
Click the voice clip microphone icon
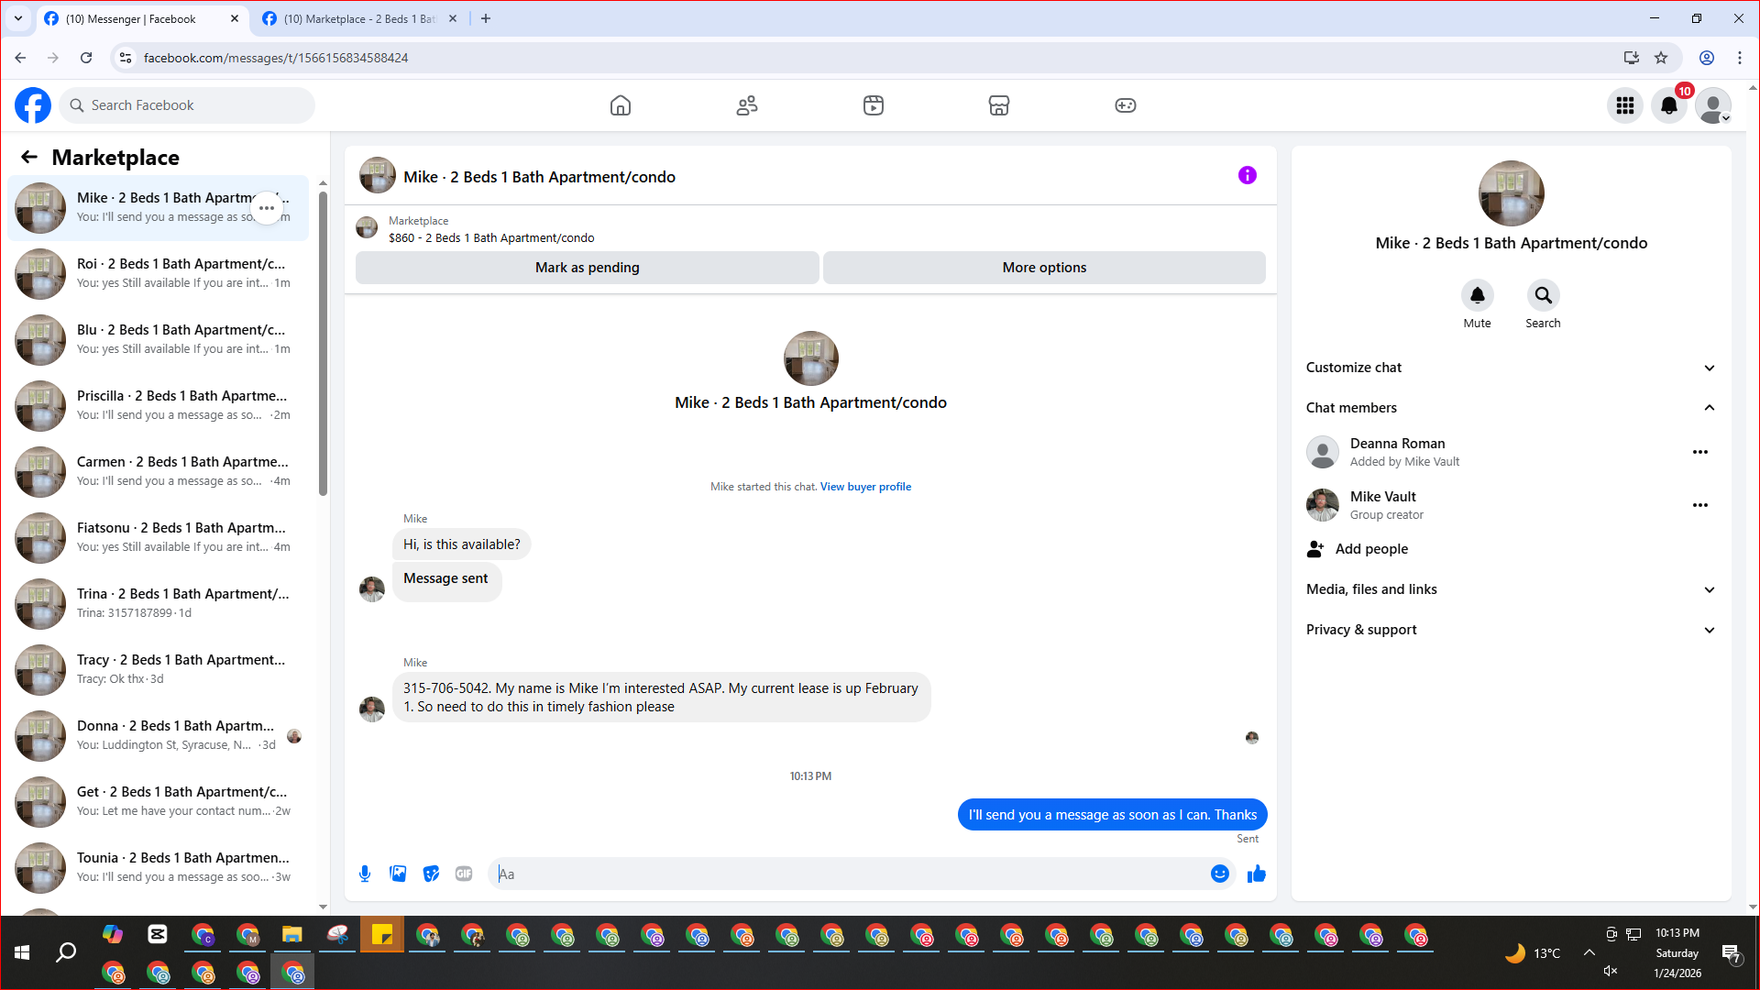(365, 874)
